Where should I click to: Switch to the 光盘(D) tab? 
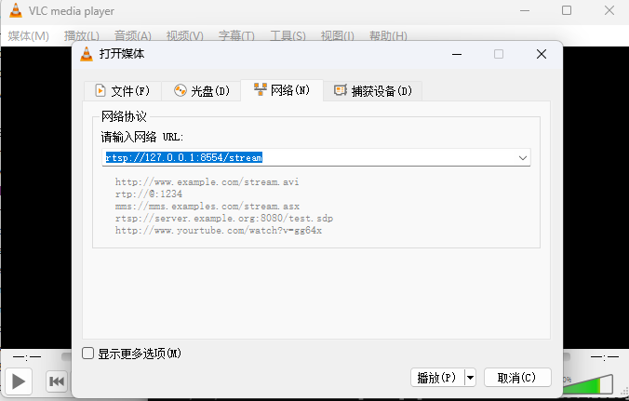click(201, 91)
